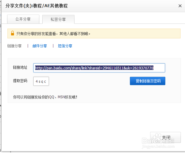Click the 关闭 button
The width and height of the screenshot is (185, 153).
165,138
